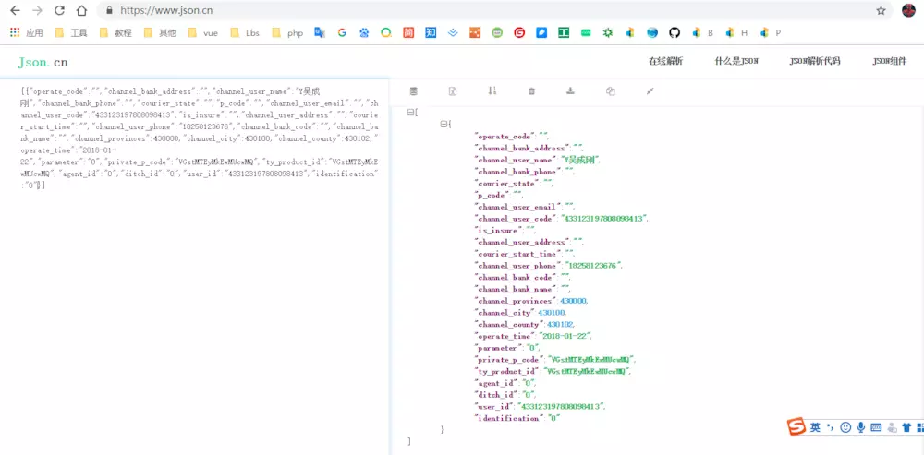Screen dimensions: 924x455
Task: Click the Json.cn site logo
Action: pyautogui.click(x=43, y=62)
